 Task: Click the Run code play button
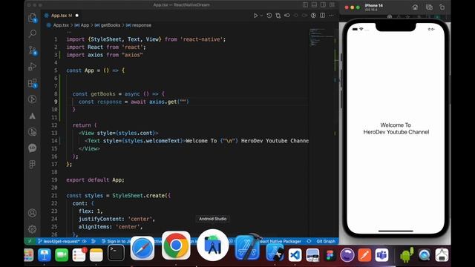pos(255,16)
